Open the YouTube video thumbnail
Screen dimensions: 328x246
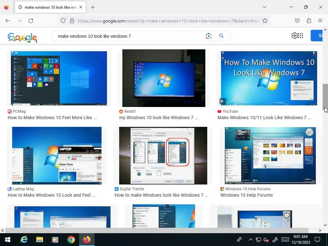point(269,78)
